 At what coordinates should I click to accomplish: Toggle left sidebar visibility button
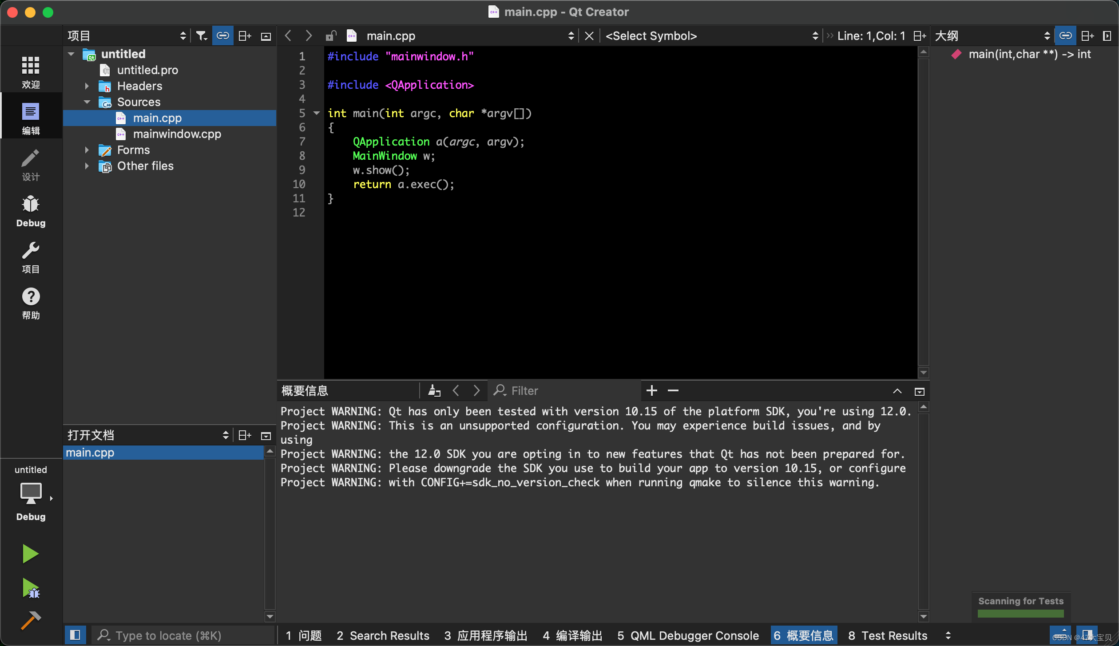click(x=75, y=635)
